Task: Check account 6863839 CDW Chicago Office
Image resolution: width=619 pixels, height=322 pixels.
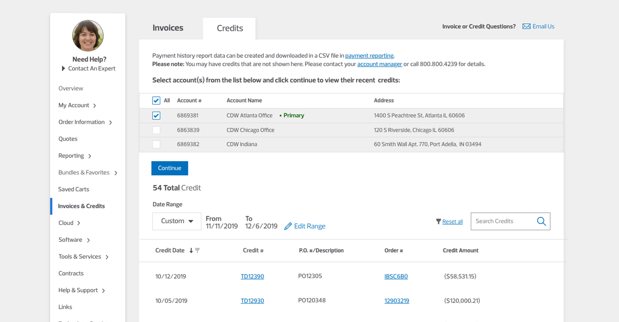Action: point(156,130)
